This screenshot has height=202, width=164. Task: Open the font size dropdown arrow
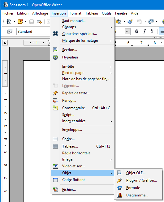[x=127, y=32]
